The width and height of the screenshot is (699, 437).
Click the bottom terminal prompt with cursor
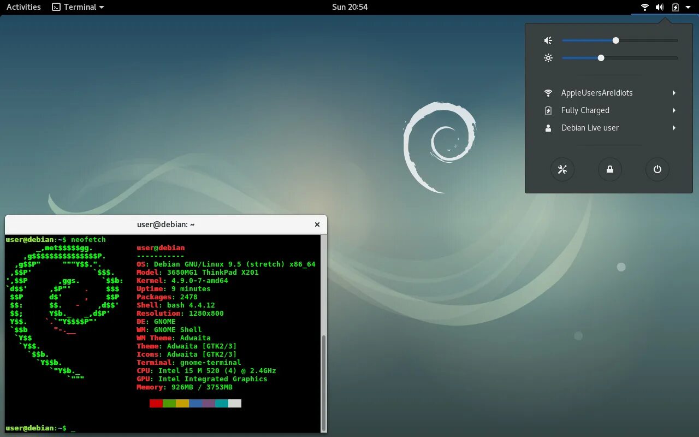coord(40,428)
